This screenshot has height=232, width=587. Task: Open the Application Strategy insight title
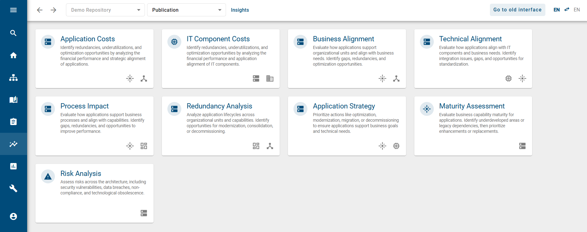(344, 106)
